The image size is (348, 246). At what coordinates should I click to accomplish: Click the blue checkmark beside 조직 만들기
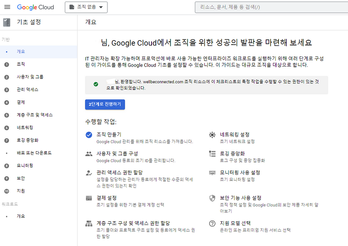click(x=89, y=135)
